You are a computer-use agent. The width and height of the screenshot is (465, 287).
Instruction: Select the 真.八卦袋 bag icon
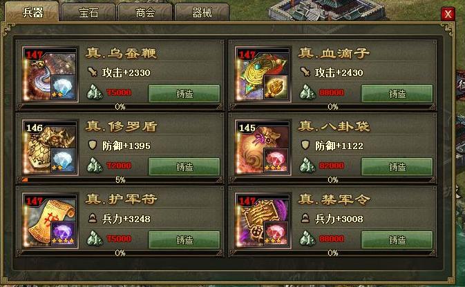[263, 148]
